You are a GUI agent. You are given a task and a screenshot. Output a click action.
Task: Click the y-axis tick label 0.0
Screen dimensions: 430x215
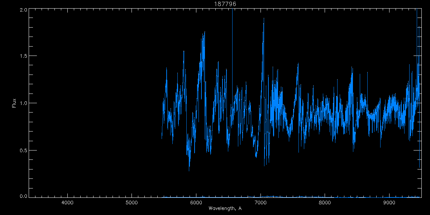[x=24, y=196]
